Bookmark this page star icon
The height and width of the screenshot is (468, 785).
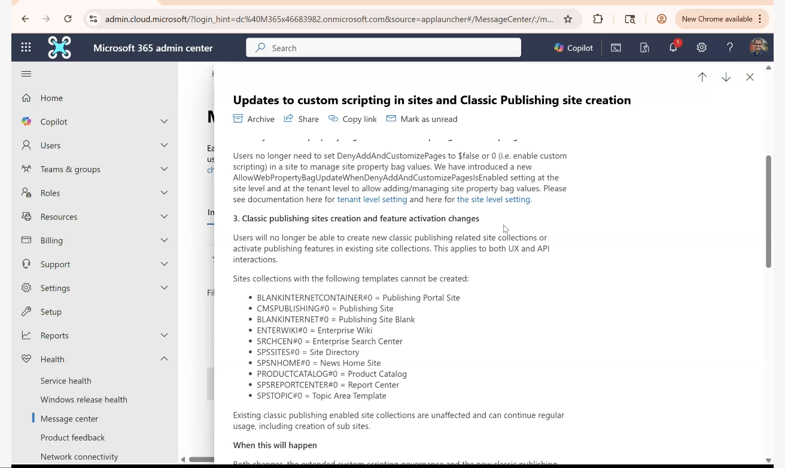[x=568, y=19]
